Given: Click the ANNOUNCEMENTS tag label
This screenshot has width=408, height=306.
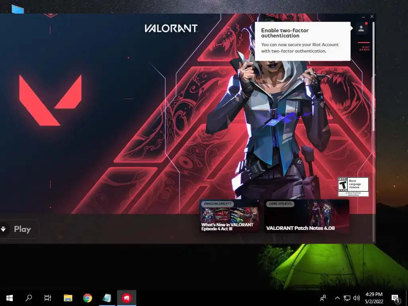Looking at the screenshot, I should [x=218, y=204].
